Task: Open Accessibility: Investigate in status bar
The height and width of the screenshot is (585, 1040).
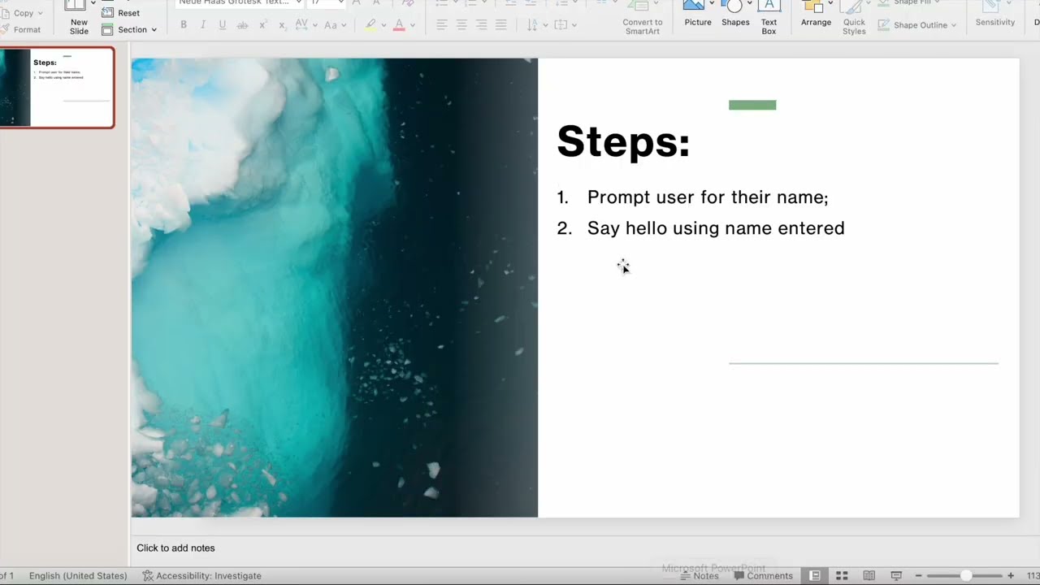Action: pyautogui.click(x=201, y=575)
